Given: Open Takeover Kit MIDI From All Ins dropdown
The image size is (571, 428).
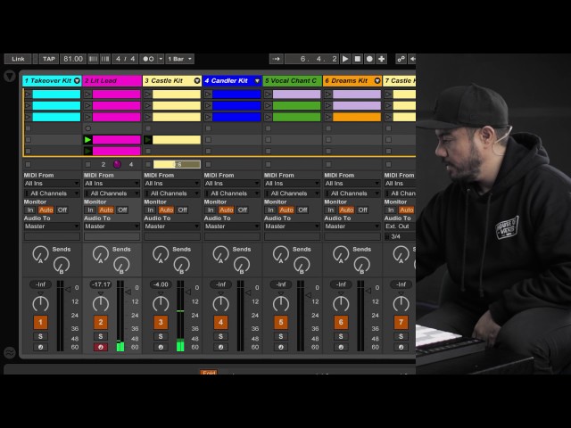Looking at the screenshot, I should (52, 184).
